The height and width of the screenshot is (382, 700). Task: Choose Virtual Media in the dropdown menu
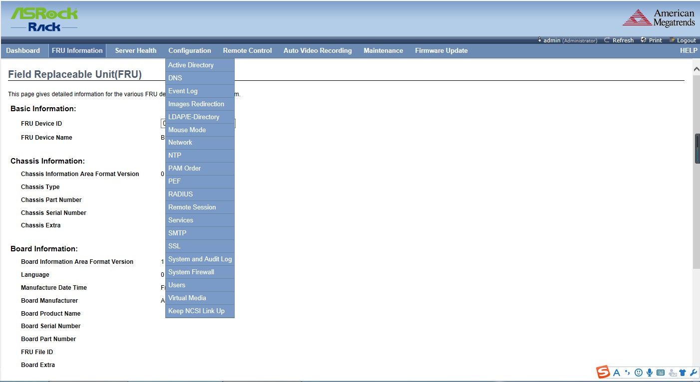187,298
